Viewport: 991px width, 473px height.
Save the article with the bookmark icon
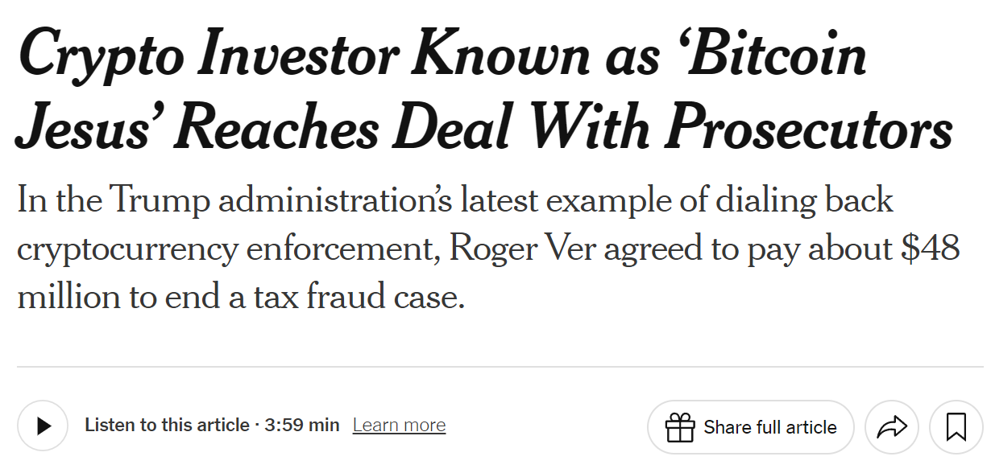(x=956, y=427)
